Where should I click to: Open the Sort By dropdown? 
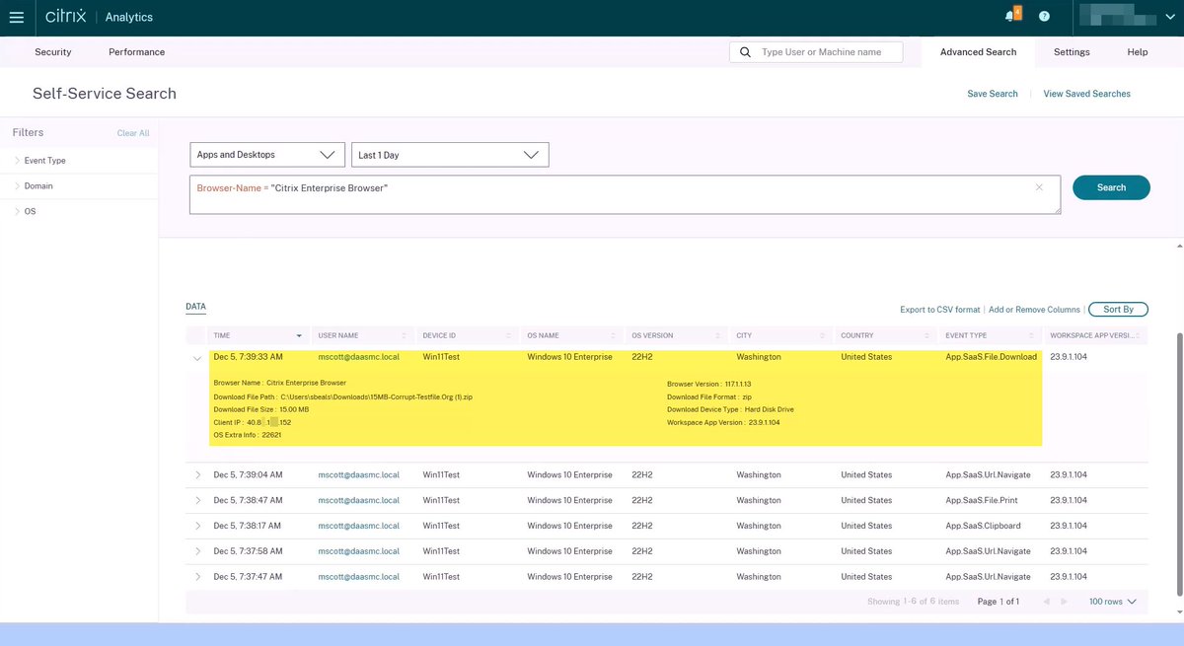[1116, 308]
